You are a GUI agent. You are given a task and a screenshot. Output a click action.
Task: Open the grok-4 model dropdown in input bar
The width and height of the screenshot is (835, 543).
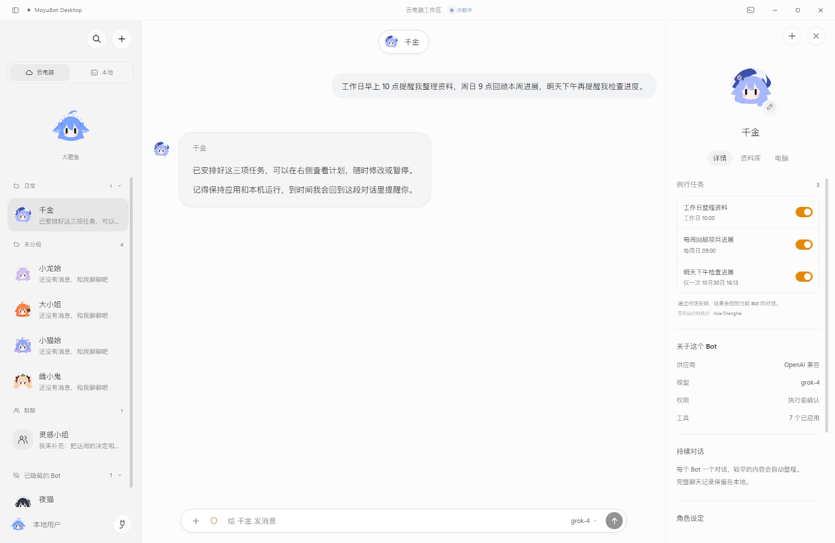(x=584, y=521)
